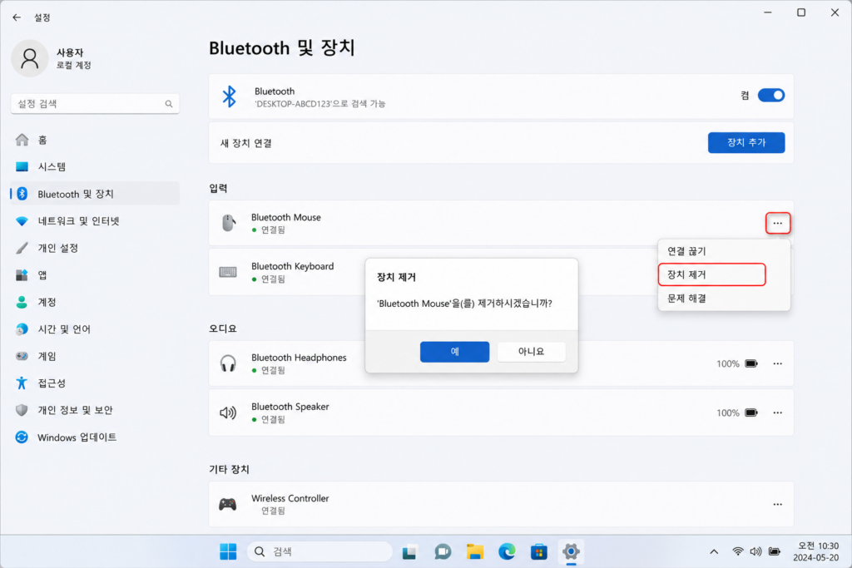Click the Bluetooth Speaker device name
Screen dimensions: 852x568
click(290, 407)
